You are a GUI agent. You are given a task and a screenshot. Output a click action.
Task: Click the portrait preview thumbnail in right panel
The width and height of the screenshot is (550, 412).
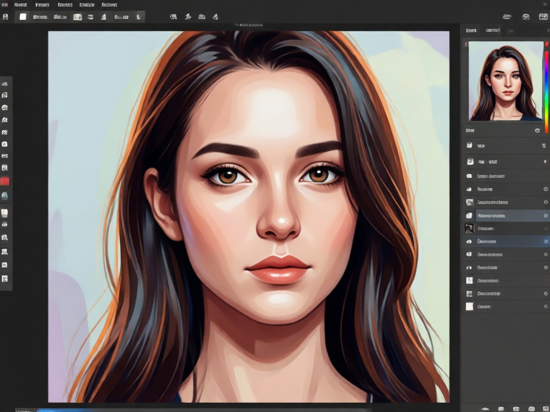click(506, 81)
